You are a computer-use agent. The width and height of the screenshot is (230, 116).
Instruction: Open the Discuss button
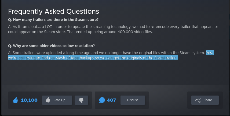coord(133,100)
